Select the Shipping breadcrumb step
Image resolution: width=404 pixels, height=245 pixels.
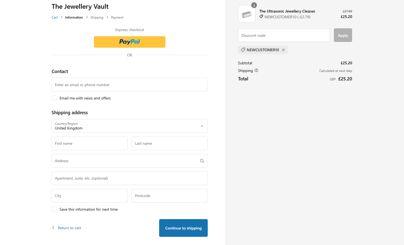pyautogui.click(x=97, y=17)
